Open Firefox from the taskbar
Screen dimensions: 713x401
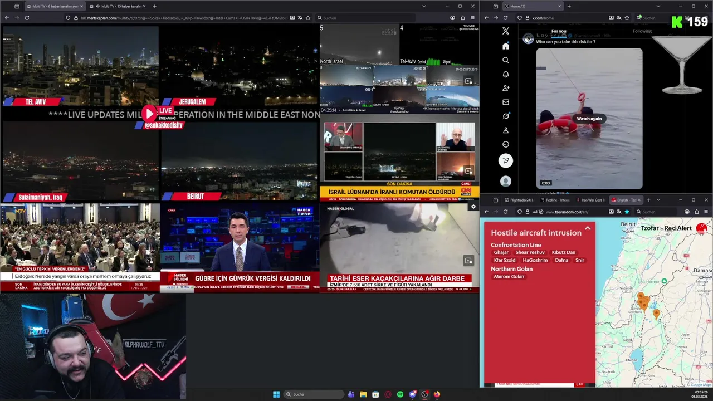[x=437, y=394]
